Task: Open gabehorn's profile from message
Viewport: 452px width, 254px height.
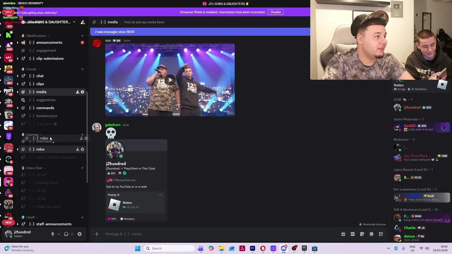Action: (x=113, y=125)
